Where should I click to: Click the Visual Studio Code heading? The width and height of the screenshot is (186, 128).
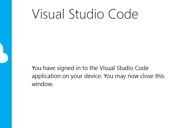(85, 14)
